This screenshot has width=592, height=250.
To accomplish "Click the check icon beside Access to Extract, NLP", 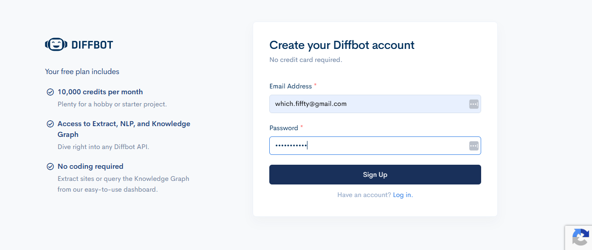I will click(50, 124).
